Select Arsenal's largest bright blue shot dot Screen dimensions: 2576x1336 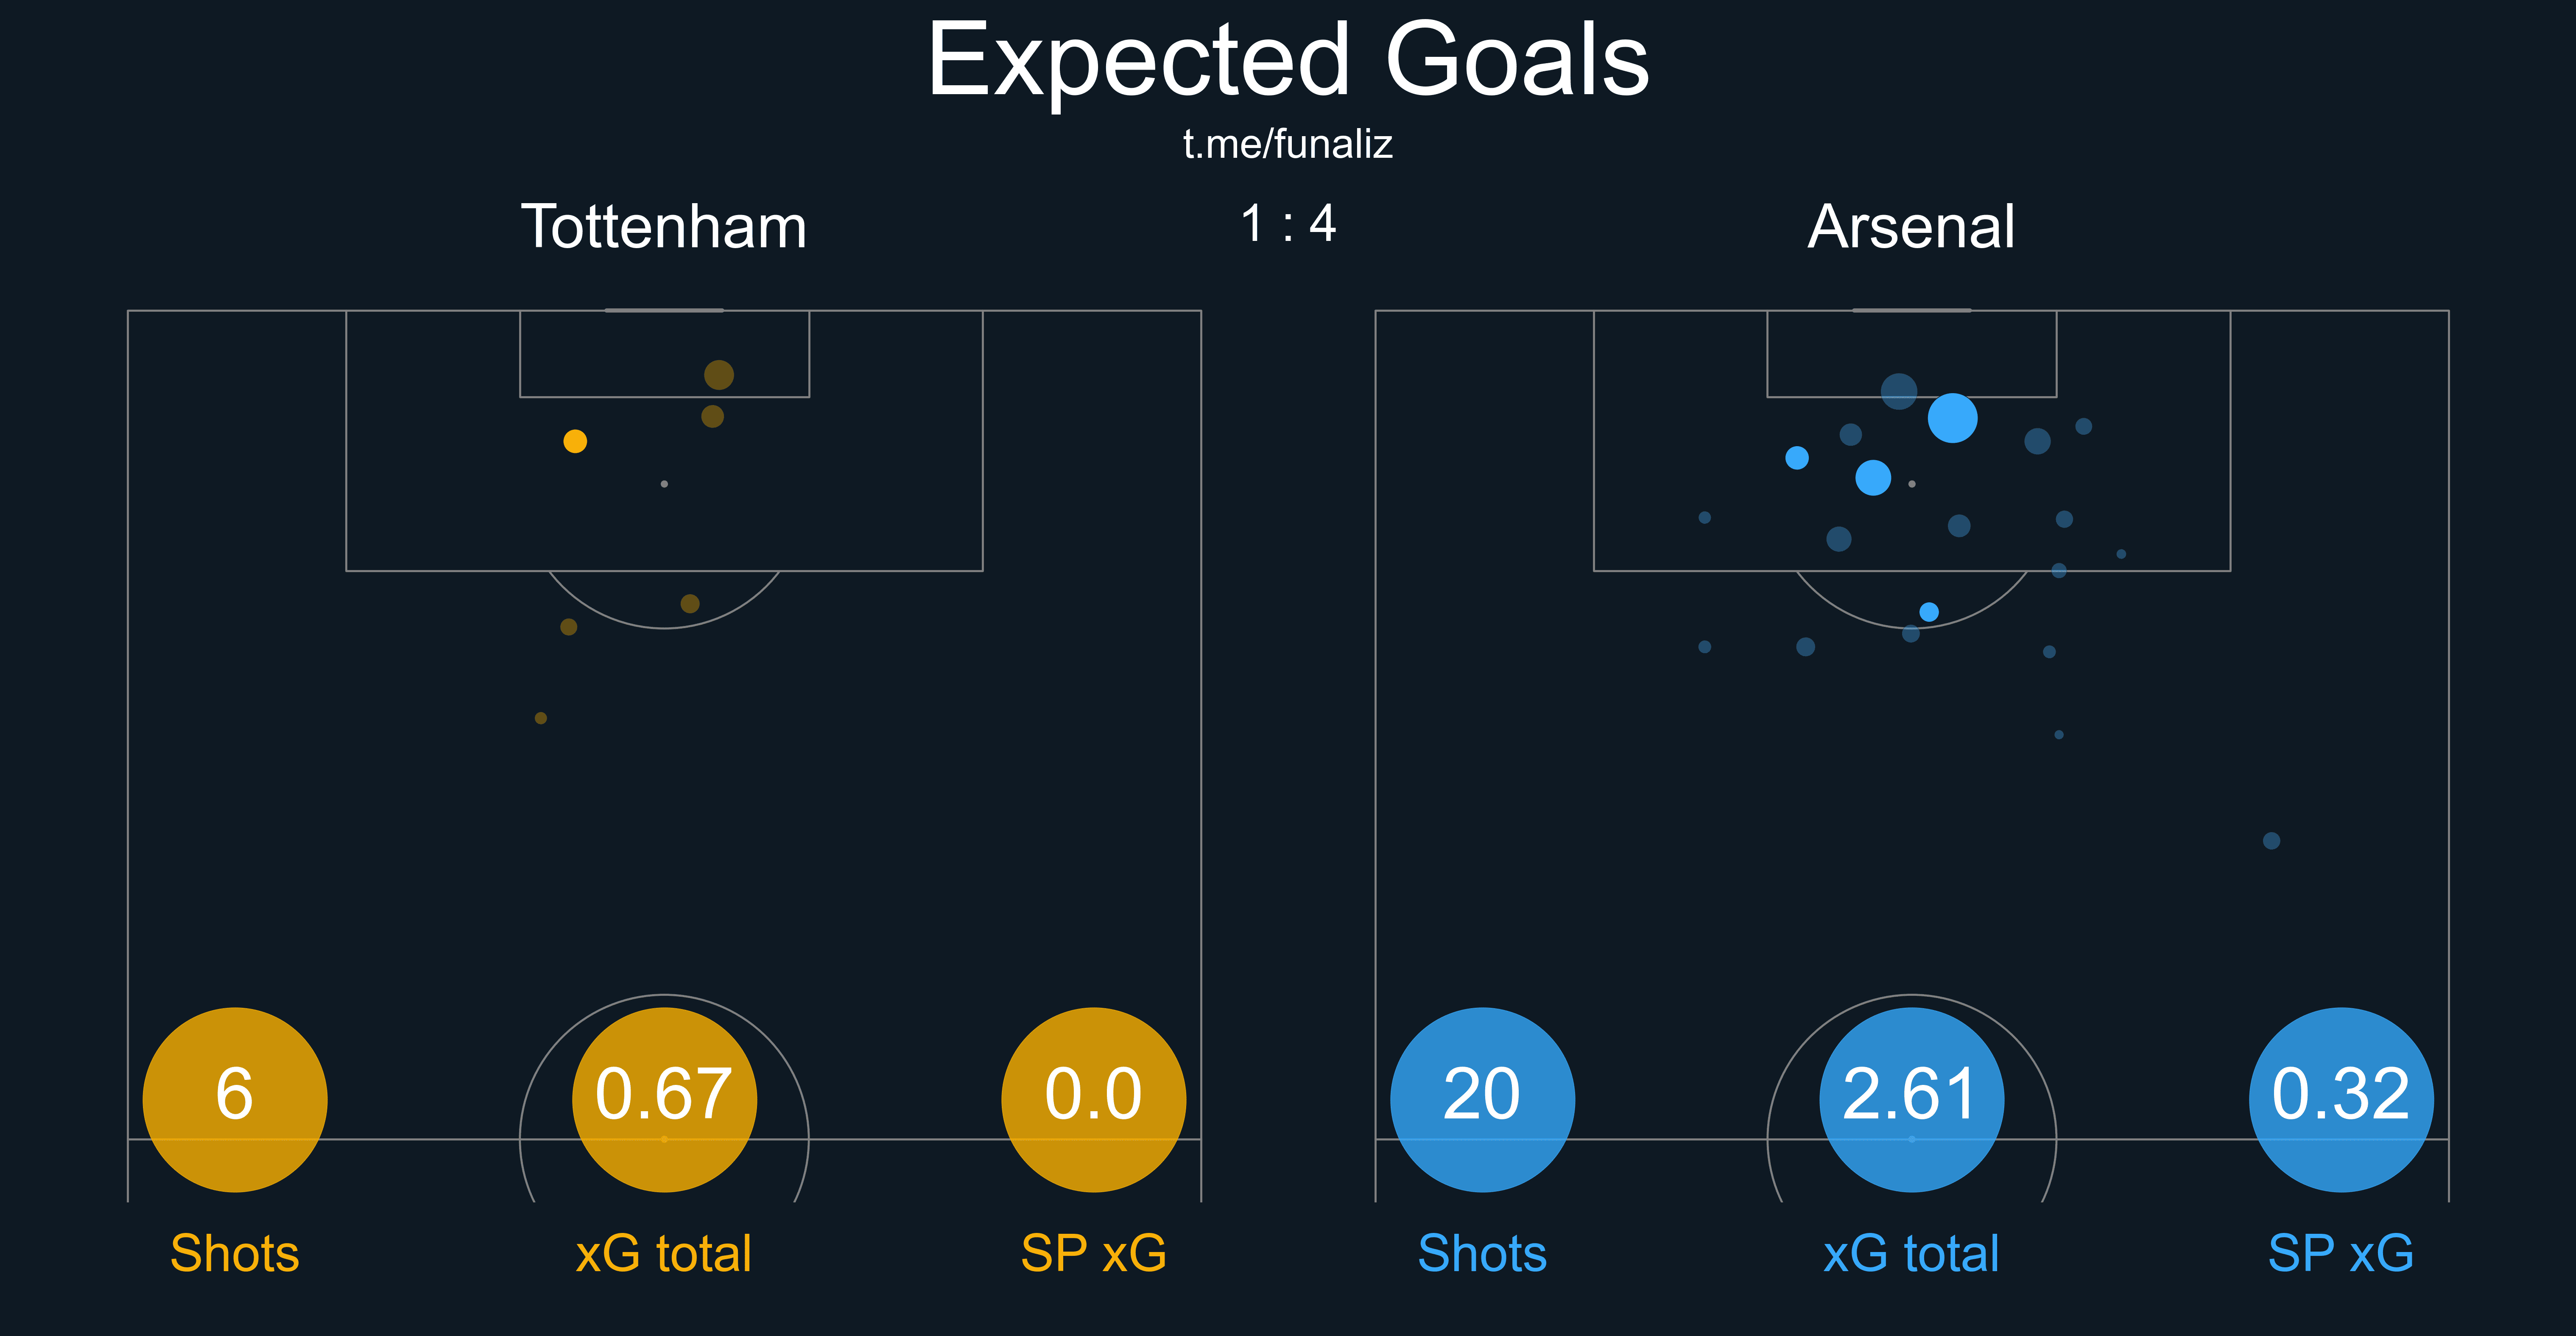point(1952,418)
